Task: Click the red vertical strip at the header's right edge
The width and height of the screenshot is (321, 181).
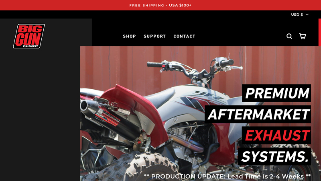Action: (x=320, y=33)
